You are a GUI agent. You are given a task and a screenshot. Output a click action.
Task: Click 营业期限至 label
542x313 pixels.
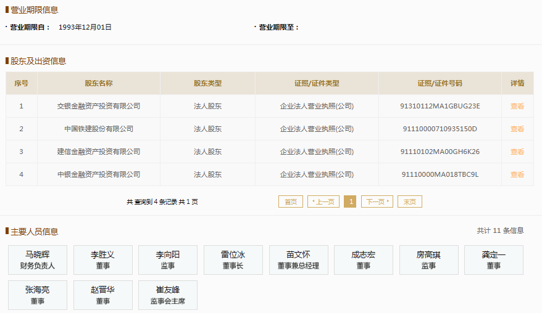(278, 27)
